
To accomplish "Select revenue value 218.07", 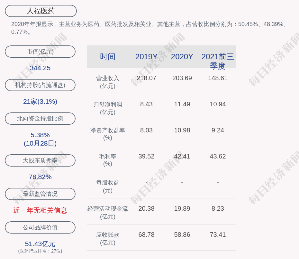I will (x=146, y=78).
